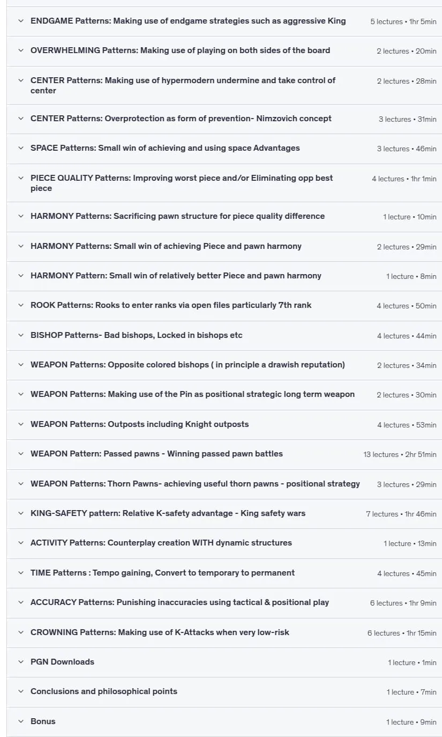Viewport: 442px width, 737px height.
Task: Expand OVERWHELMING Patterns section chevron
Action: pyautogui.click(x=21, y=50)
